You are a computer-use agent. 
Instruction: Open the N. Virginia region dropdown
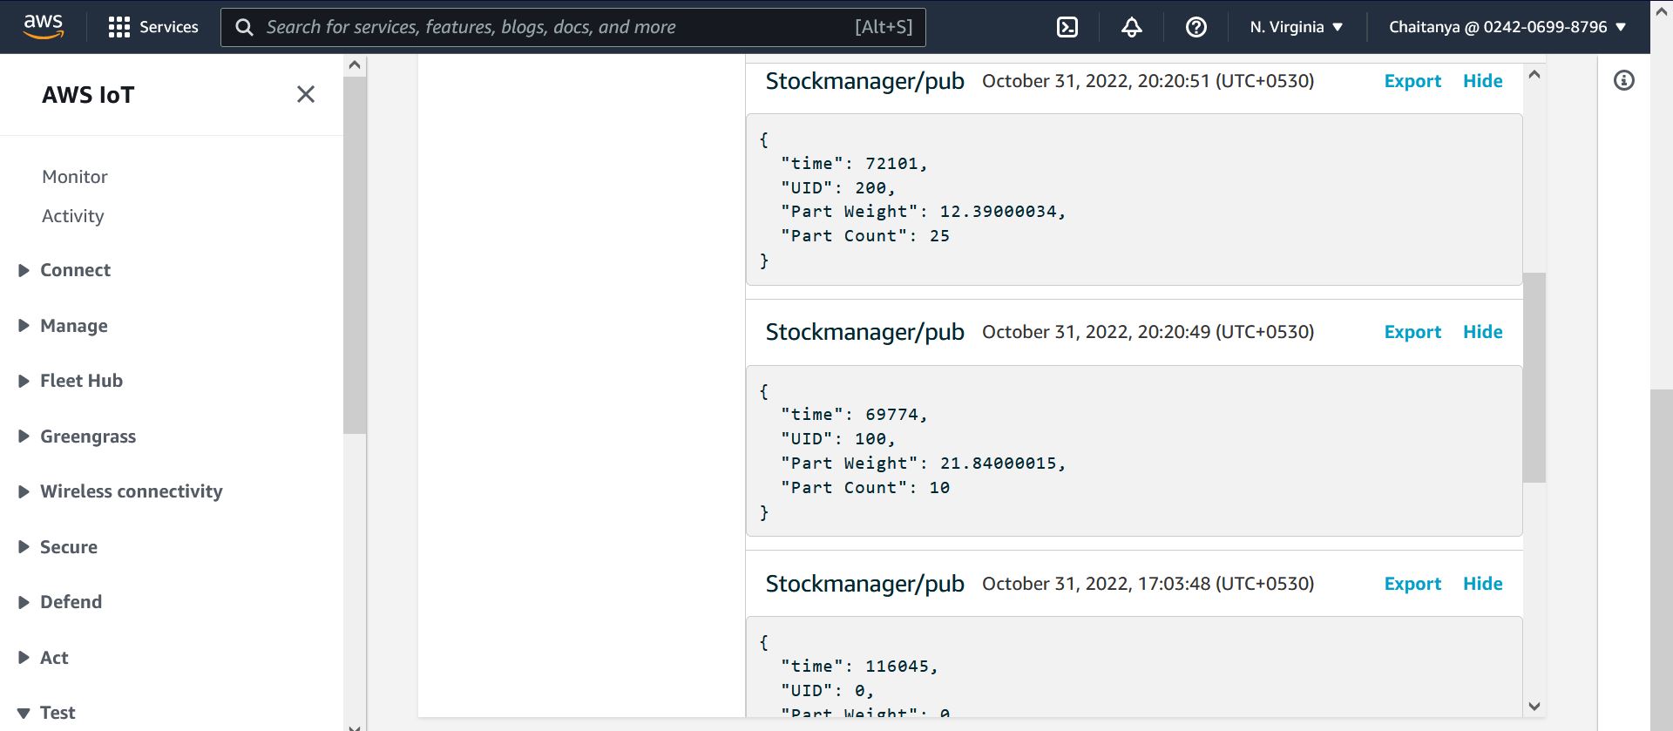[1296, 27]
